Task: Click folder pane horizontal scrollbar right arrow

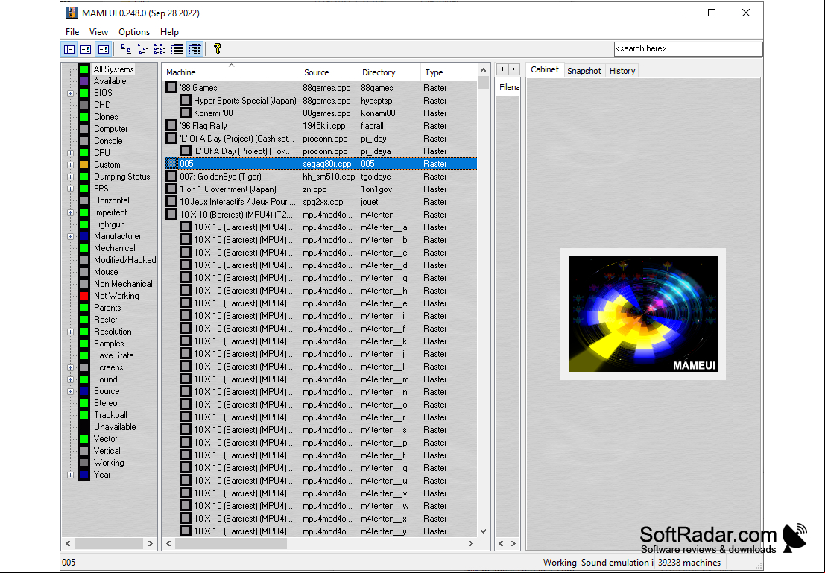Action: coord(151,543)
